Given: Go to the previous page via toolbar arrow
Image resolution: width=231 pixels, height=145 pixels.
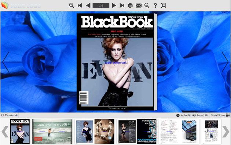Looking at the screenshot, I should tap(88, 6).
